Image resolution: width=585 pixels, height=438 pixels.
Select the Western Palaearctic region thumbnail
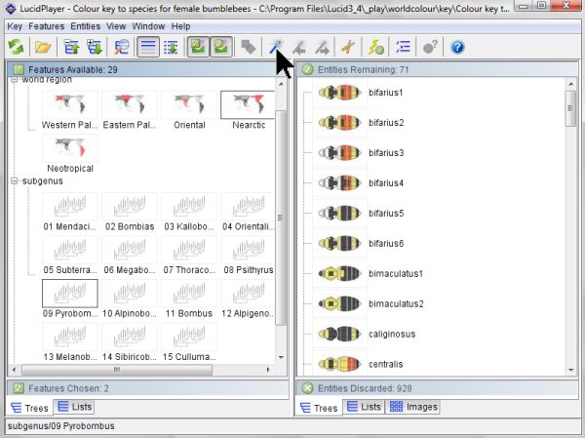pyautogui.click(x=70, y=105)
